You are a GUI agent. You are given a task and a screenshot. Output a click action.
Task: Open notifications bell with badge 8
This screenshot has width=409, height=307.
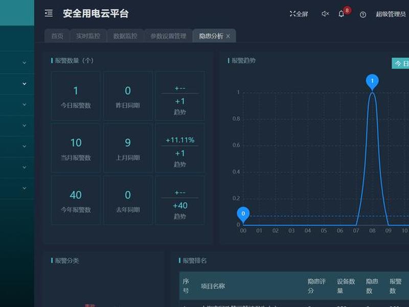pos(342,14)
